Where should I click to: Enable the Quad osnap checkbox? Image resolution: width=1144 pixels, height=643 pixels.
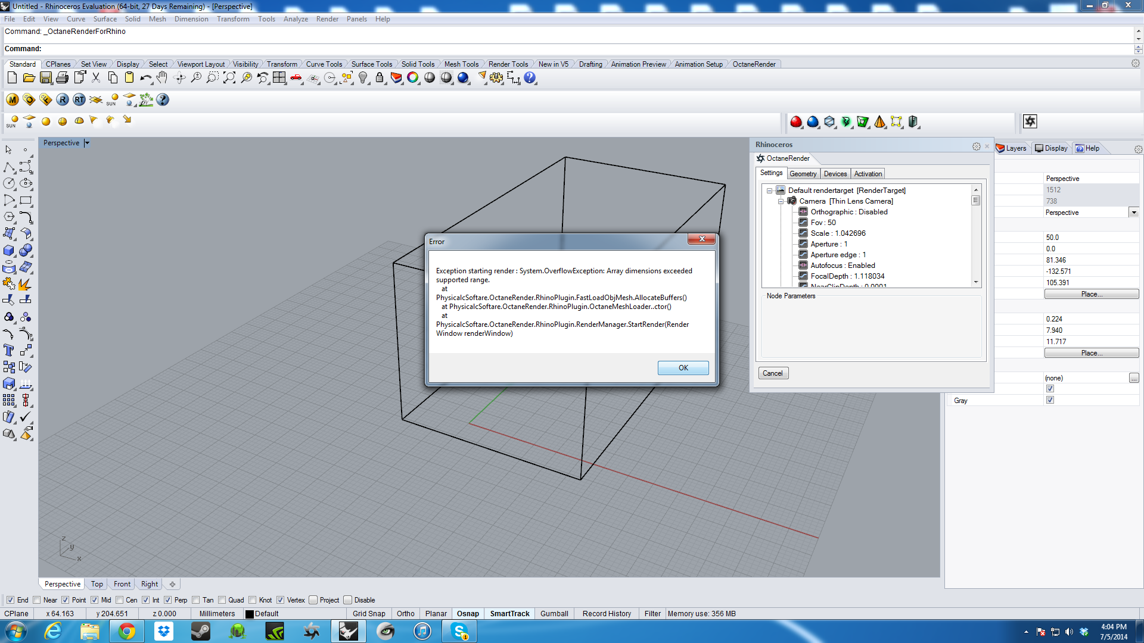pos(222,600)
